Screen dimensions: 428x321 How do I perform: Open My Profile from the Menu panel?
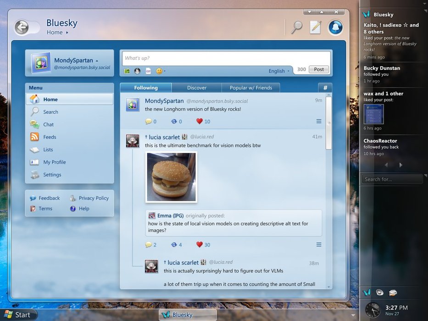pyautogui.click(x=70, y=162)
